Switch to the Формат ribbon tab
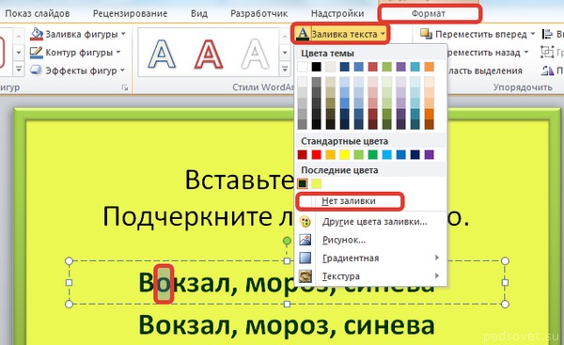The image size is (564, 345). tap(429, 14)
